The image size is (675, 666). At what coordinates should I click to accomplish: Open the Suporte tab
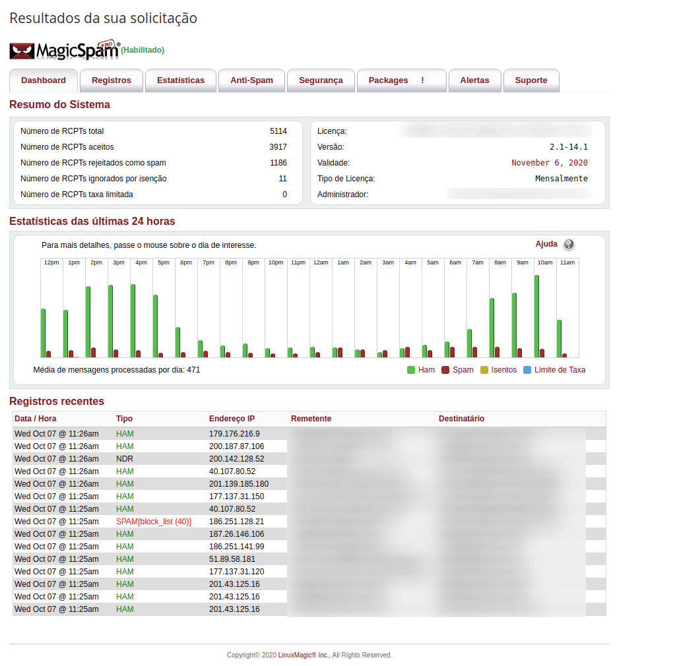tap(531, 80)
